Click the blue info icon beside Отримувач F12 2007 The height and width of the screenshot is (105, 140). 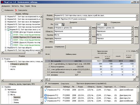click(x=46, y=98)
